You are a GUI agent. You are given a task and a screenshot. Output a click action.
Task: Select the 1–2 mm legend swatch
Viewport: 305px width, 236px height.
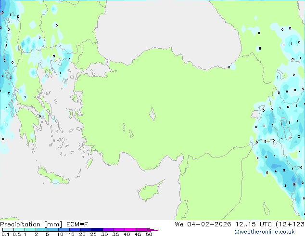pyautogui.click(x=30, y=230)
